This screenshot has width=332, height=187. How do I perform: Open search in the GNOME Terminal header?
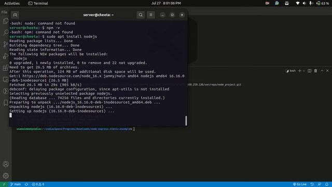pos(141,15)
